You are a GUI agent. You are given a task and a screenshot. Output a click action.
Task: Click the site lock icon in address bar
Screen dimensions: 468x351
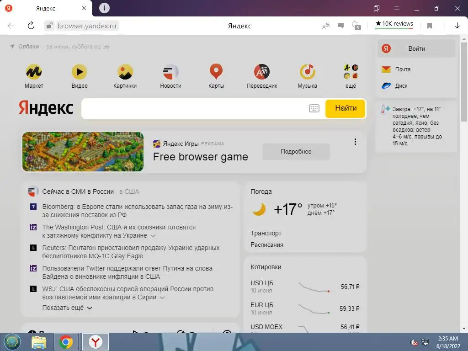[x=49, y=26]
